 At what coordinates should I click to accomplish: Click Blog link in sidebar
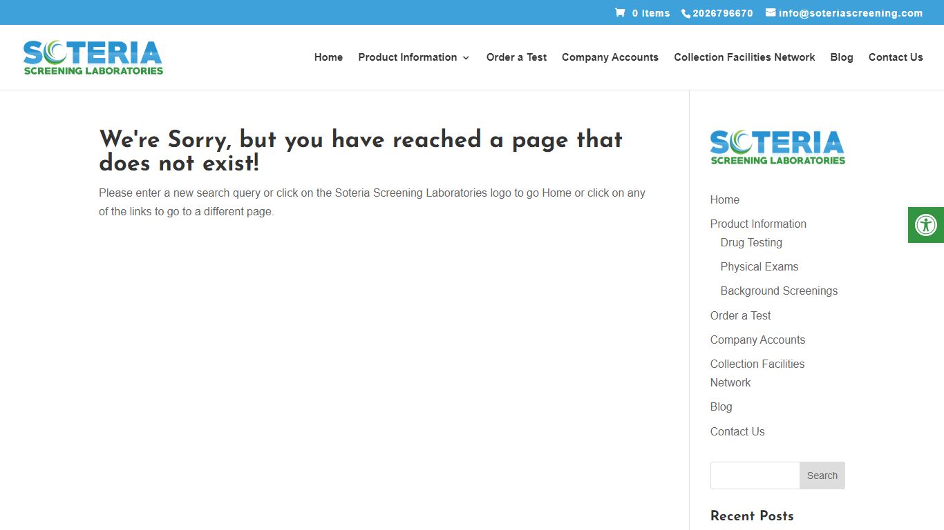pos(721,406)
